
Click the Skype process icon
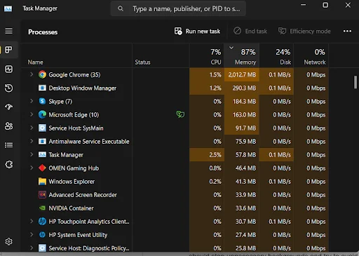(x=42, y=101)
